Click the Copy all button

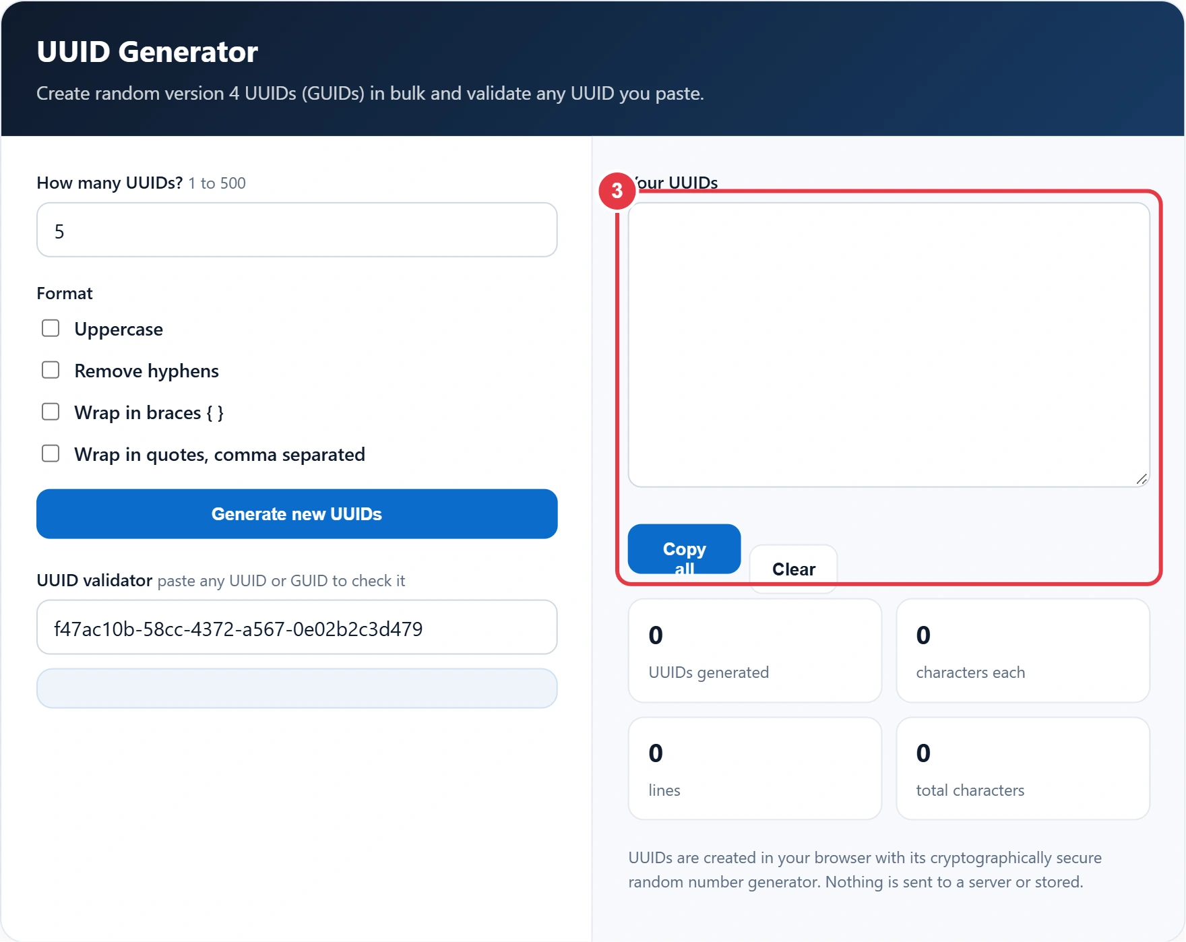(x=684, y=549)
